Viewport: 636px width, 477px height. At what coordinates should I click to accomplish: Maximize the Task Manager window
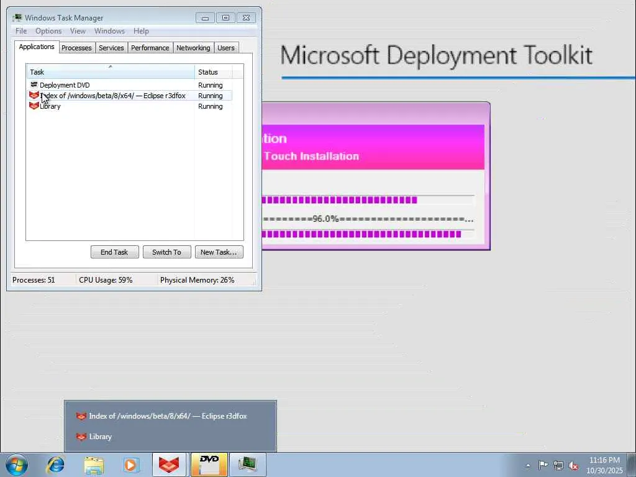point(225,18)
